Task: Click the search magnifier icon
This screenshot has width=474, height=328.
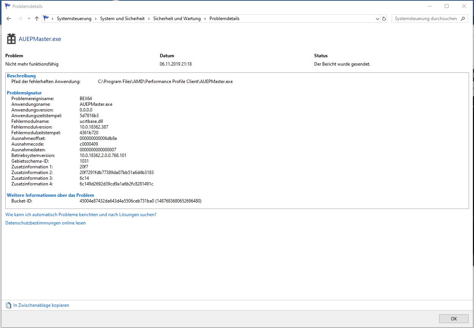Action: click(463, 19)
